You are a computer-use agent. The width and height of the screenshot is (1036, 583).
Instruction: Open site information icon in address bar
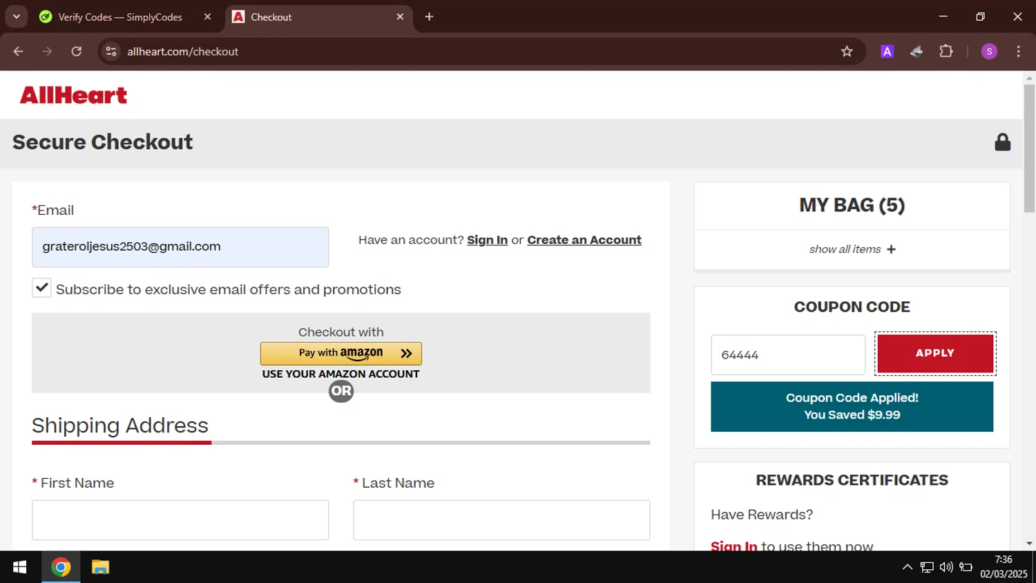[x=111, y=51]
